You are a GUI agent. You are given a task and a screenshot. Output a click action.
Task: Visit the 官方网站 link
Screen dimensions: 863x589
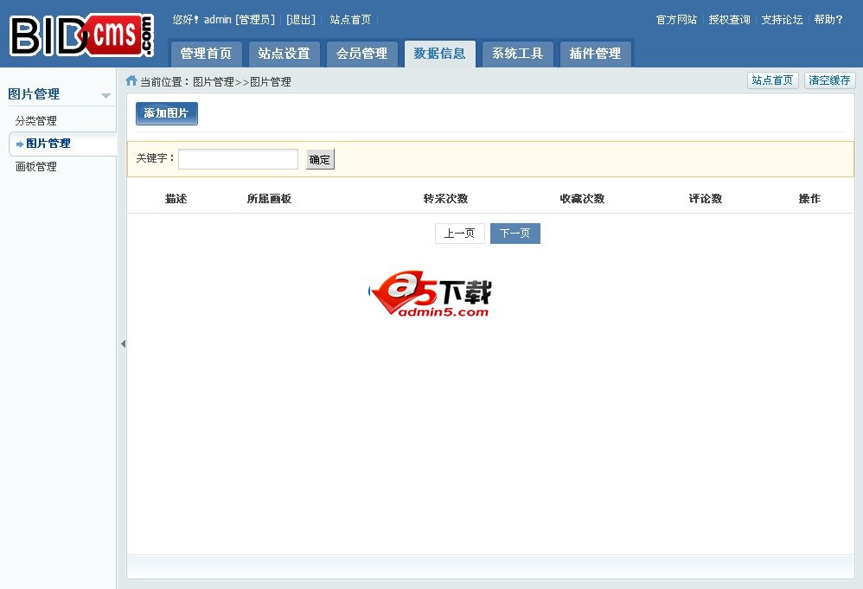676,20
